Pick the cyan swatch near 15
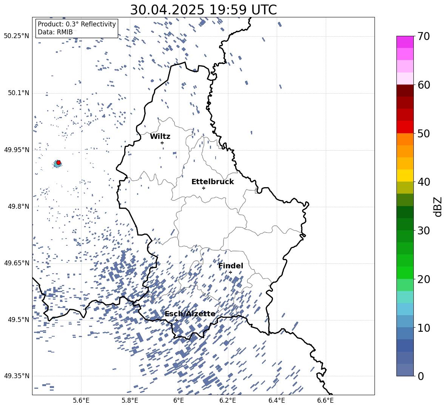This screenshot has height=408, width=447. pyautogui.click(x=405, y=297)
